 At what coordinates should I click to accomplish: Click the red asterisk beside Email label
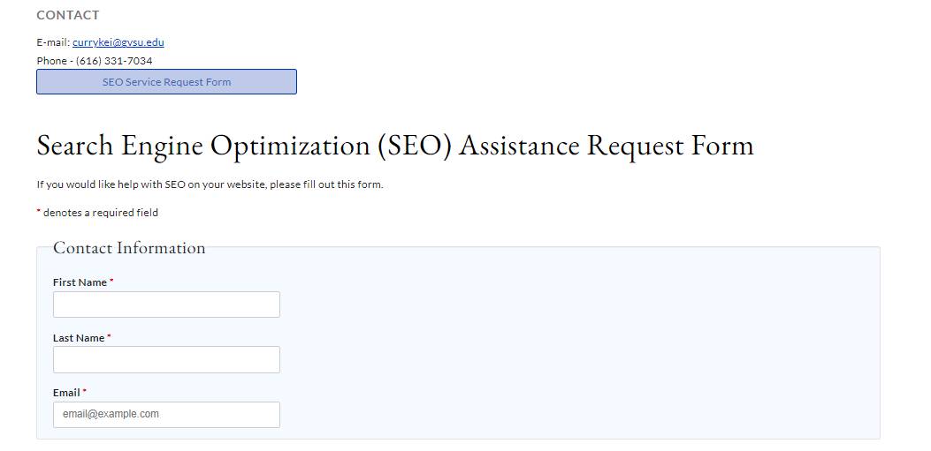click(x=85, y=392)
